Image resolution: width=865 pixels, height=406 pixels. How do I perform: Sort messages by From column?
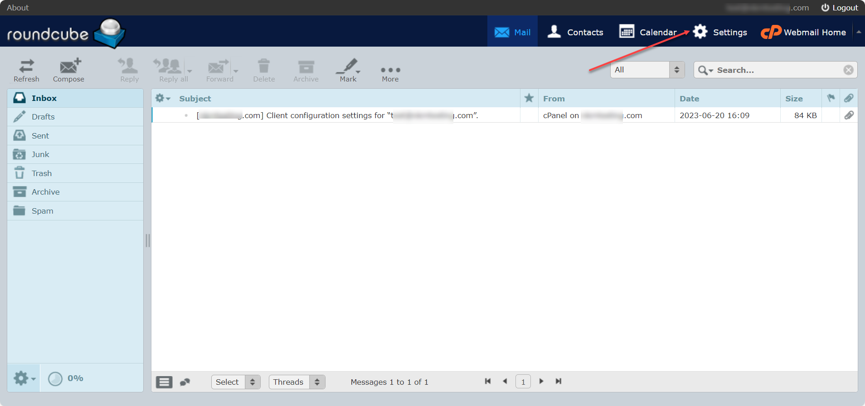coord(554,99)
